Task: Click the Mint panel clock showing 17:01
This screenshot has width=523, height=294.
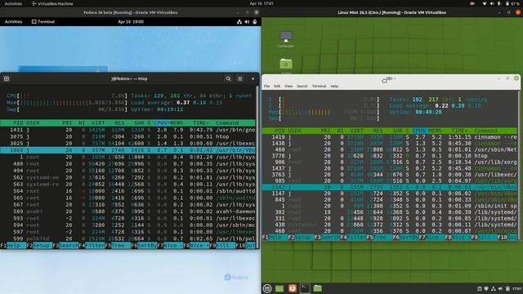Action: tap(517, 288)
